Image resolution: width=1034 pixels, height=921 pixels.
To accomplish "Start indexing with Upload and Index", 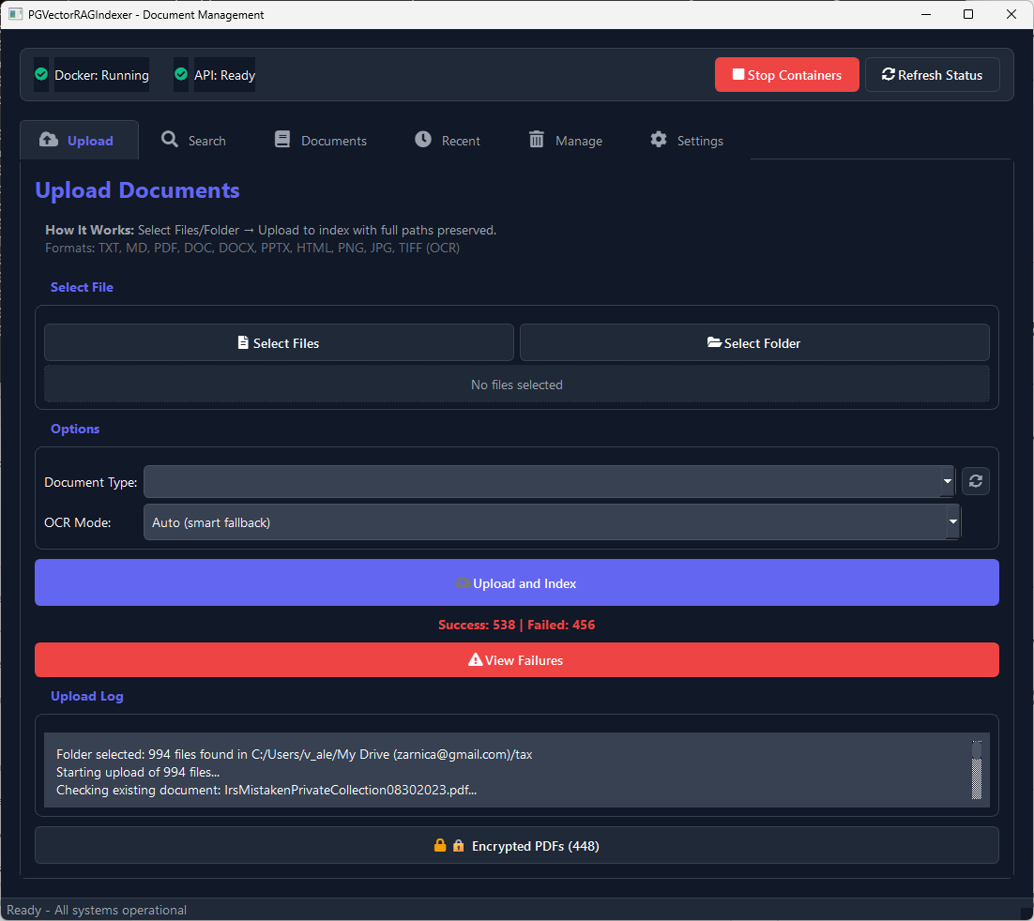I will (x=517, y=582).
